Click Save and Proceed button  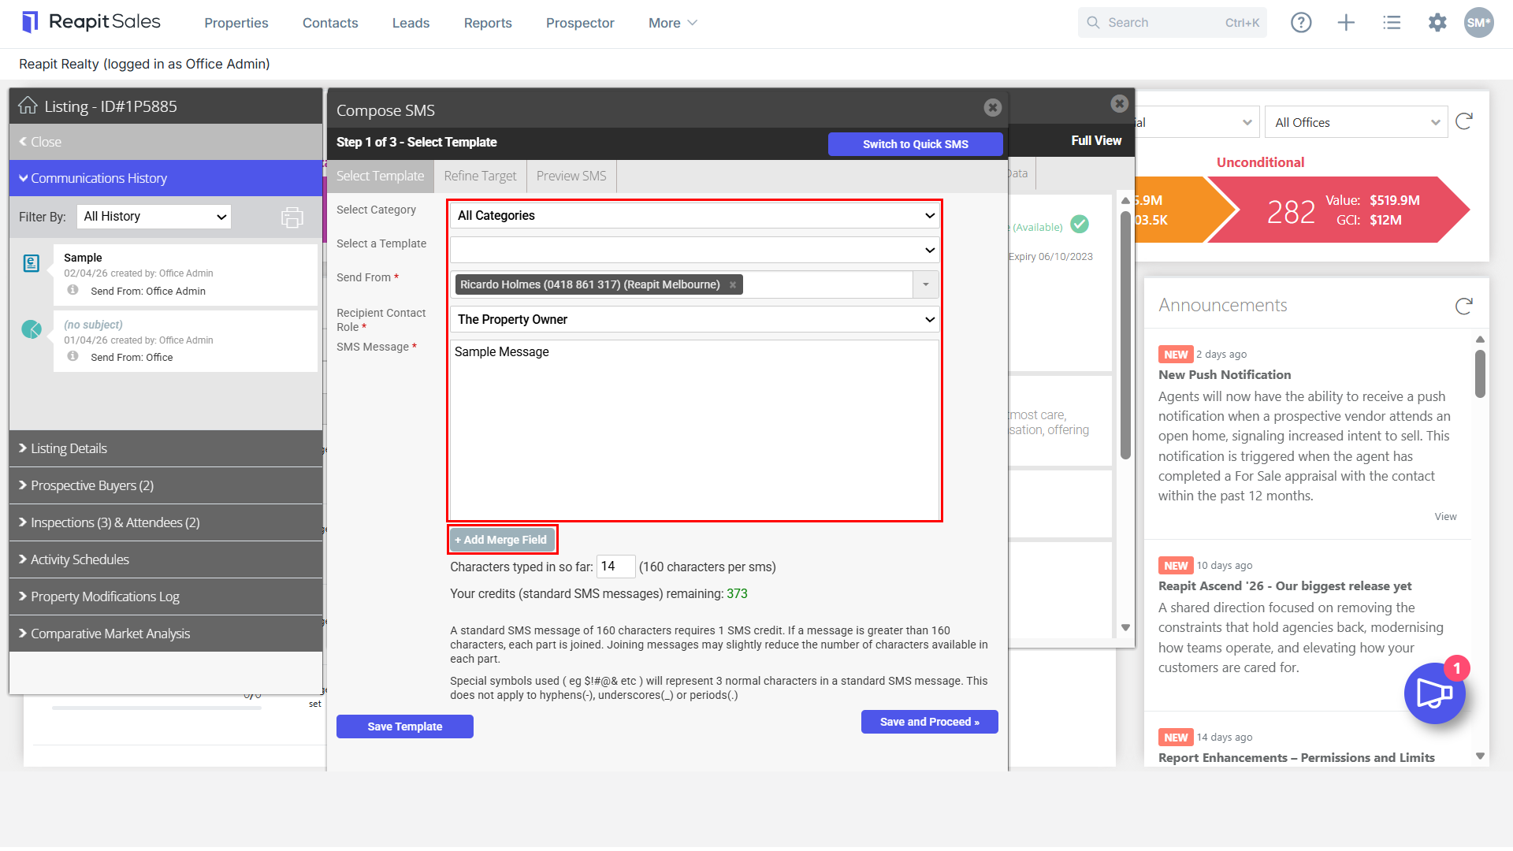point(929,722)
